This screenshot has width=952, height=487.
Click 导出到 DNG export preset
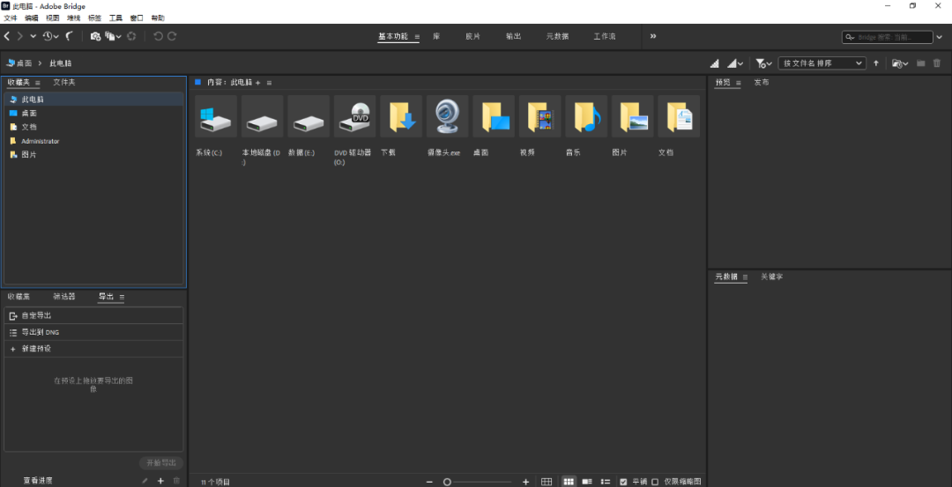point(40,332)
